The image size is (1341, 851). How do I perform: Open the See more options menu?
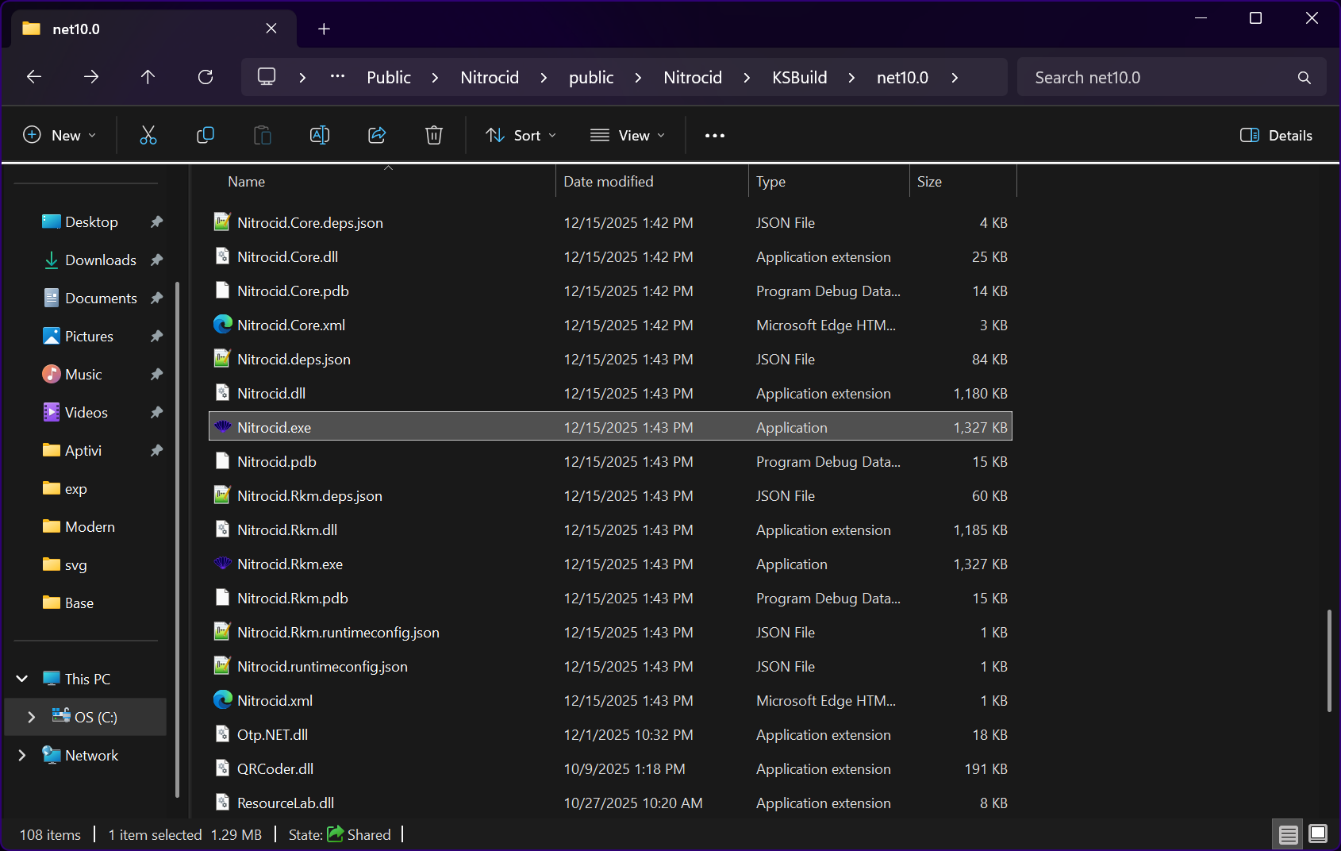(x=714, y=135)
